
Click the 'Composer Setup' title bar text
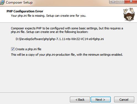(19, 2)
